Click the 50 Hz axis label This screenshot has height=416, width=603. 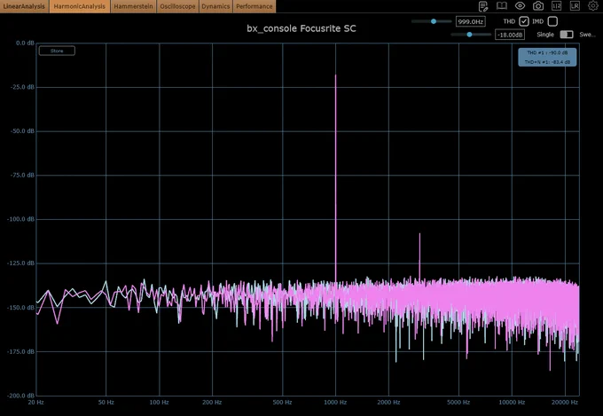click(x=106, y=402)
